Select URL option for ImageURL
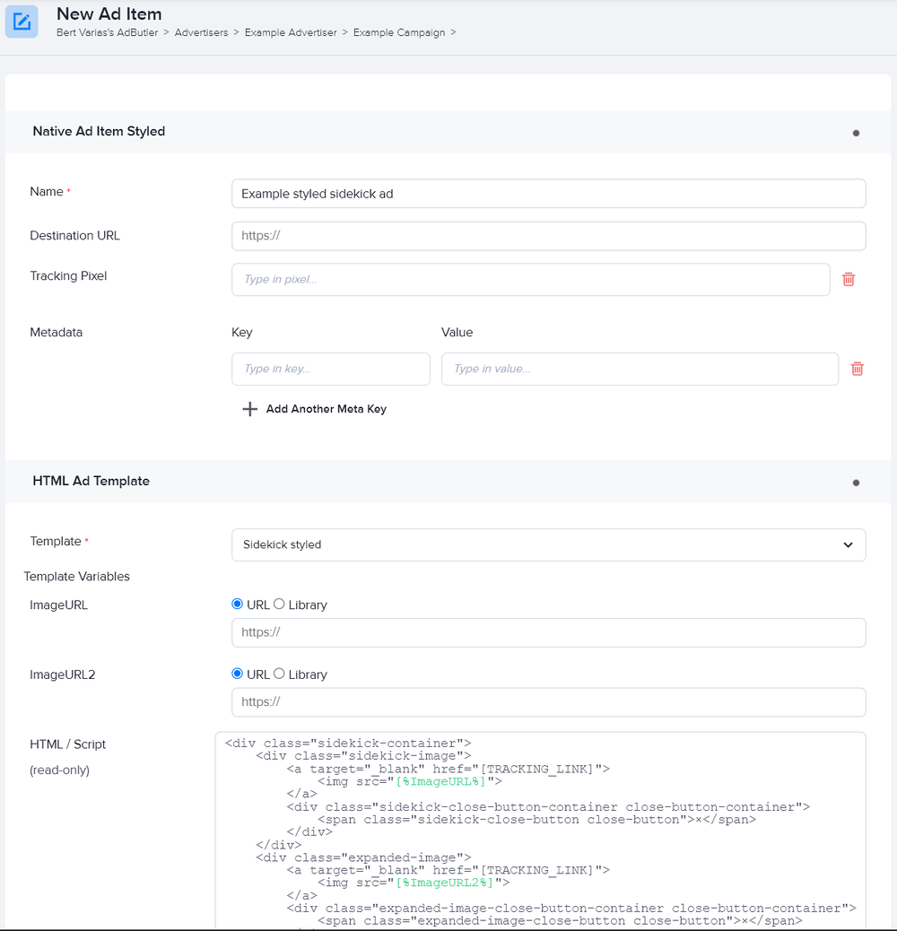This screenshot has width=897, height=931. click(238, 604)
